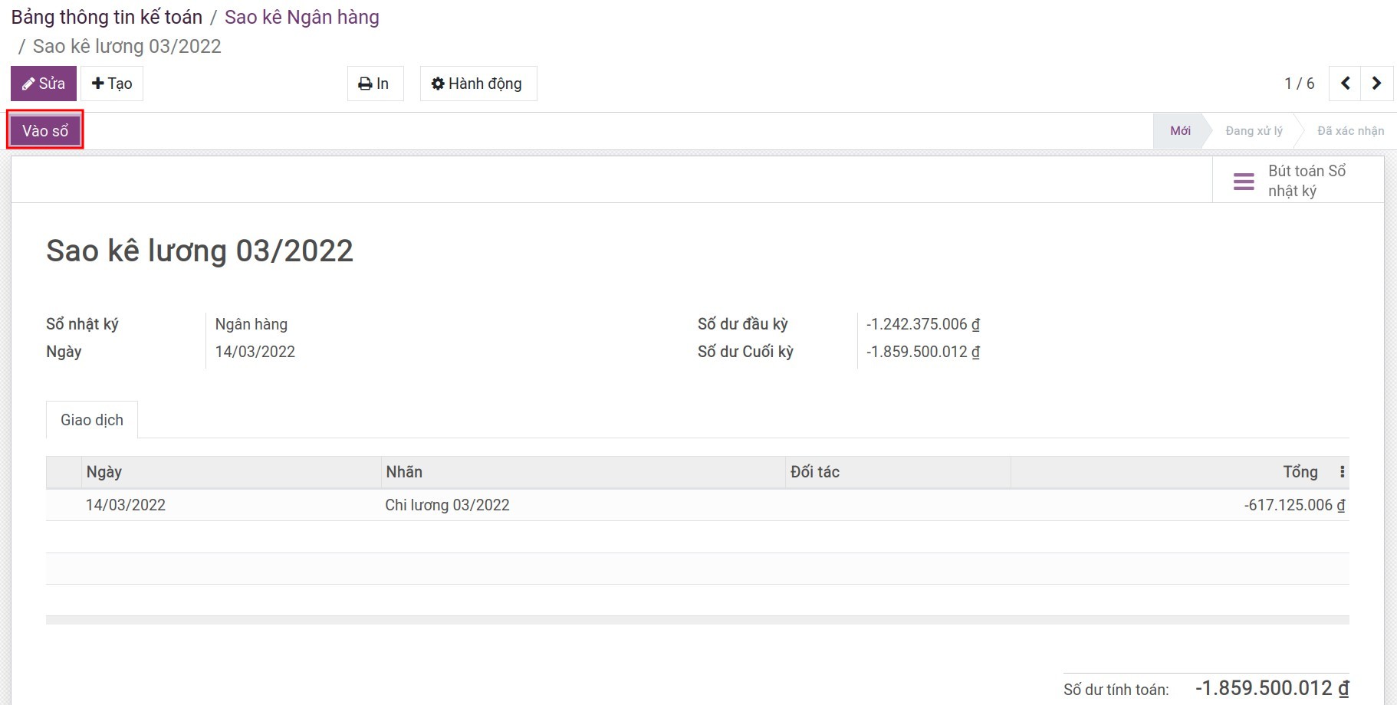Viewport: 1397px width, 705px height.
Task: Sort by Đối tác column header
Action: [x=814, y=472]
